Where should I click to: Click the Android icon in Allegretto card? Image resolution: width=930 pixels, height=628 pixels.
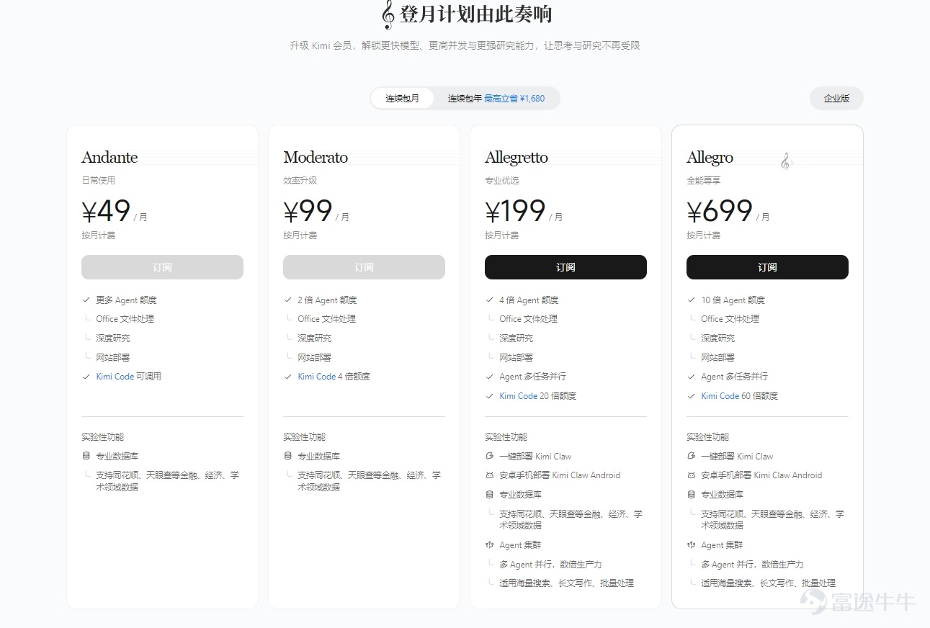[x=490, y=475]
